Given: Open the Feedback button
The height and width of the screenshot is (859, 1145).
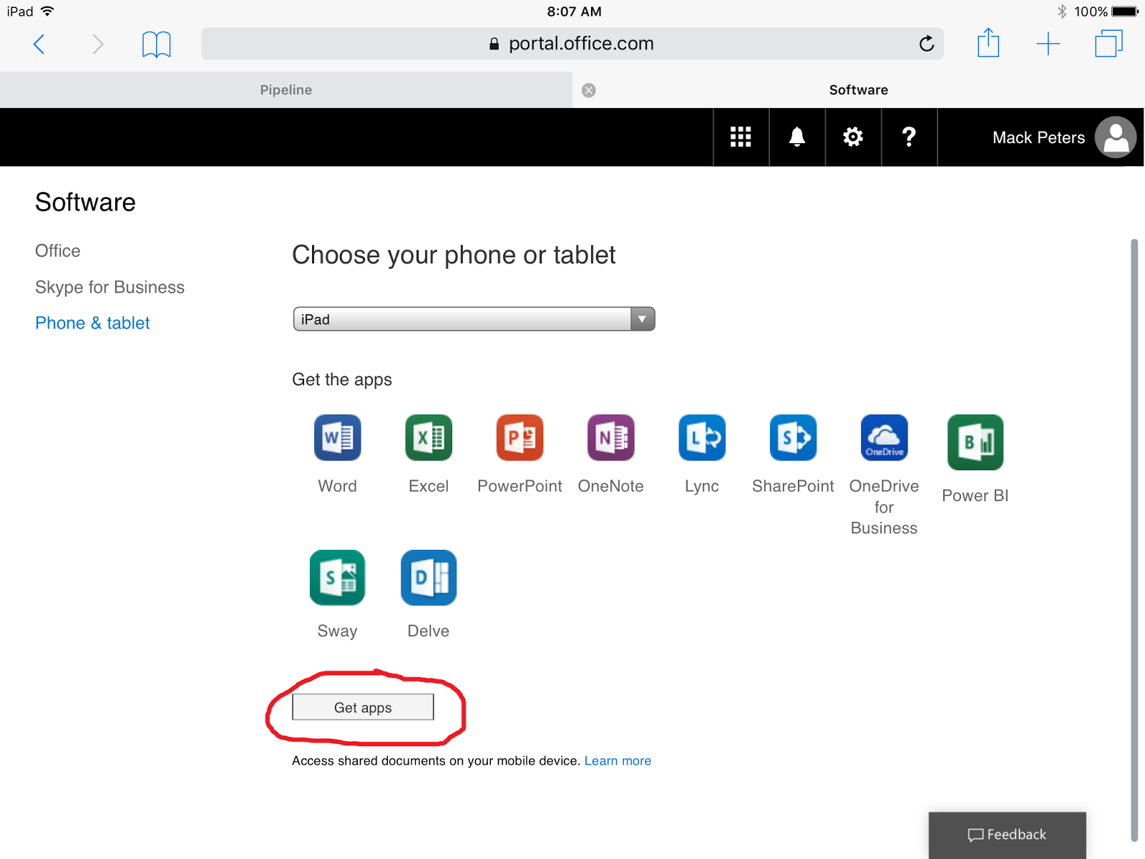Looking at the screenshot, I should 1007,835.
